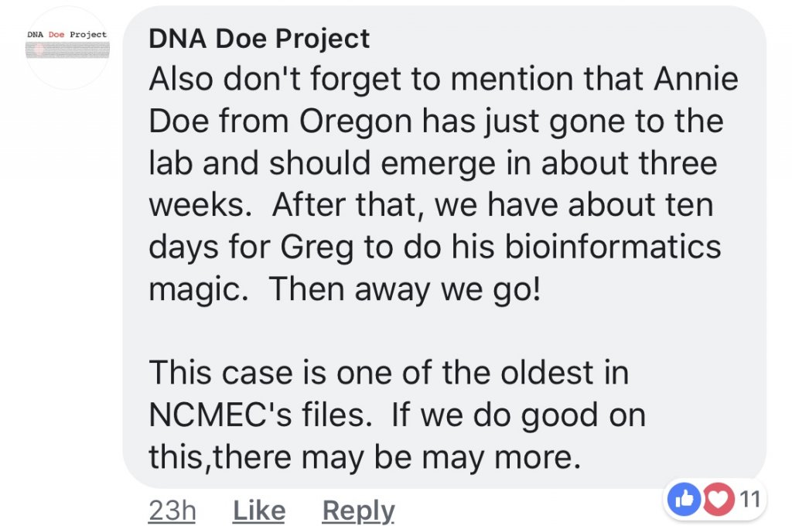The width and height of the screenshot is (792, 526).
Task: Click the final line 'this,there may be may more.'
Action: (x=364, y=457)
